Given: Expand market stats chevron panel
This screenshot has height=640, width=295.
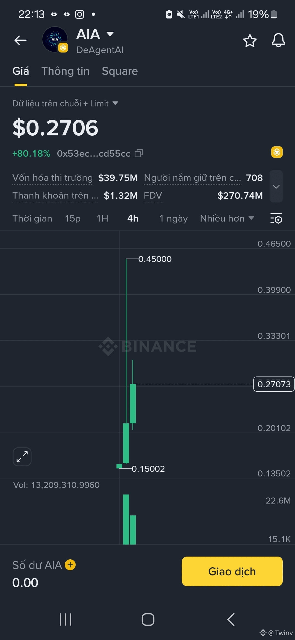Looking at the screenshot, I should [276, 187].
